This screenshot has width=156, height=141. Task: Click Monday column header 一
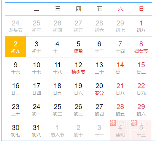click(16, 9)
